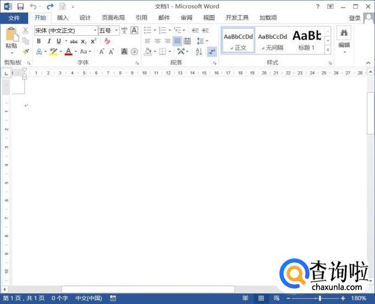Open the font size dropdown 五号
This screenshot has width=375, height=304.
117,30
